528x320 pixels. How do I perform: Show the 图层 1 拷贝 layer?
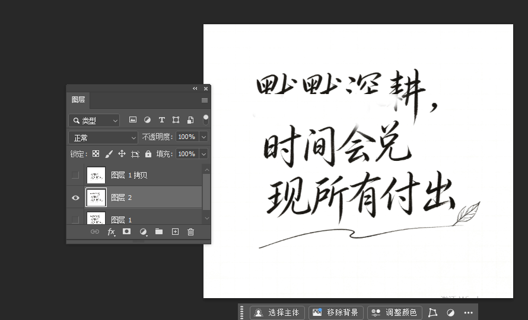coord(75,175)
